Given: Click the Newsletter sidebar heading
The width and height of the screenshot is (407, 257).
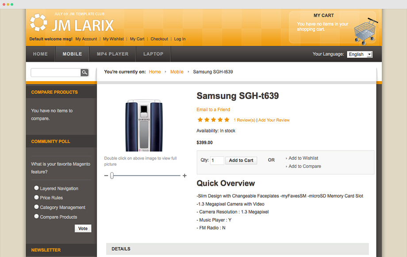Looking at the screenshot, I should (x=46, y=250).
